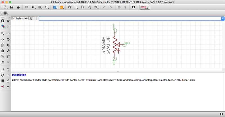Viewport: 225px width, 117px height.
Task: Click the status bar exclamation icon
Action: [221, 114]
